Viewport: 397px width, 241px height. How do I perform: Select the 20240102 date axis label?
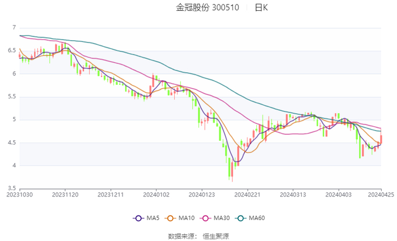(156, 195)
